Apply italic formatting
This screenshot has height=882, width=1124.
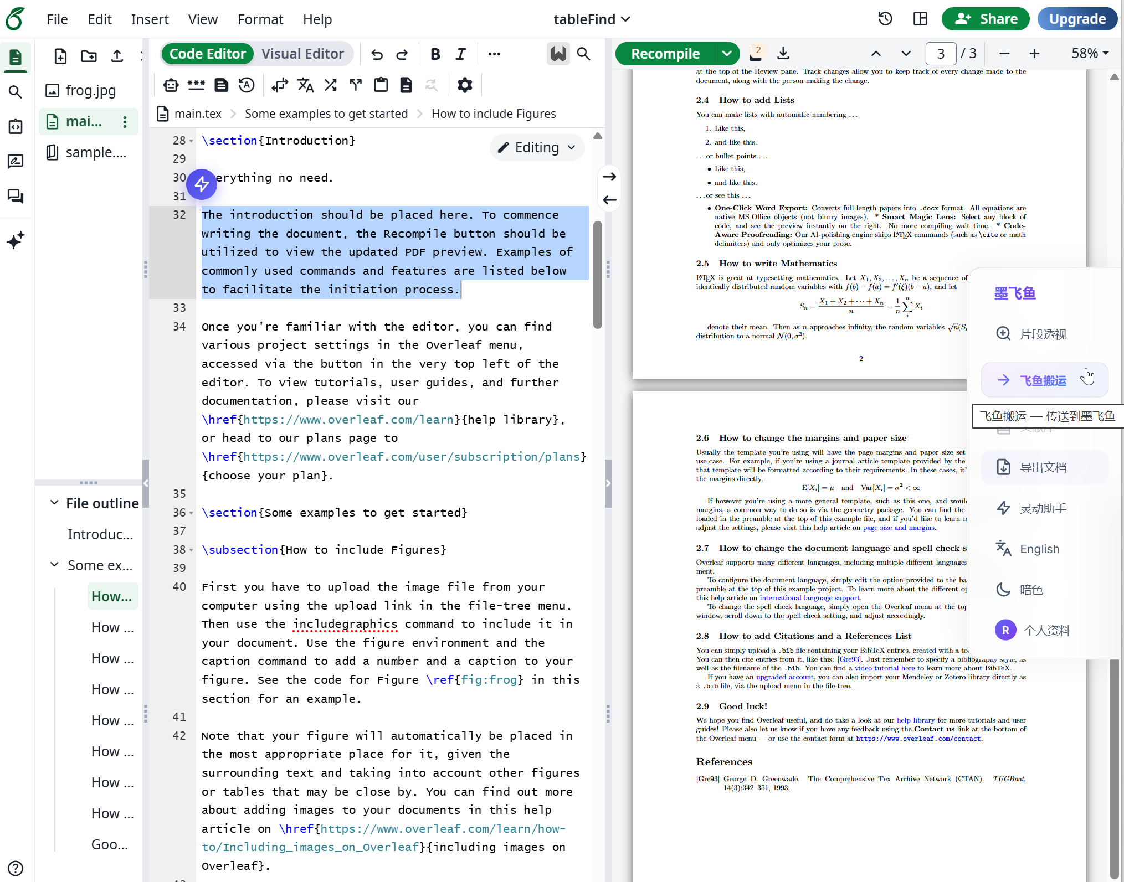pos(461,54)
